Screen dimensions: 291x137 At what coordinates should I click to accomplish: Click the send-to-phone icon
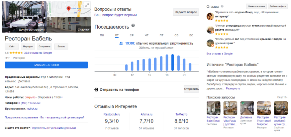coord(96,89)
